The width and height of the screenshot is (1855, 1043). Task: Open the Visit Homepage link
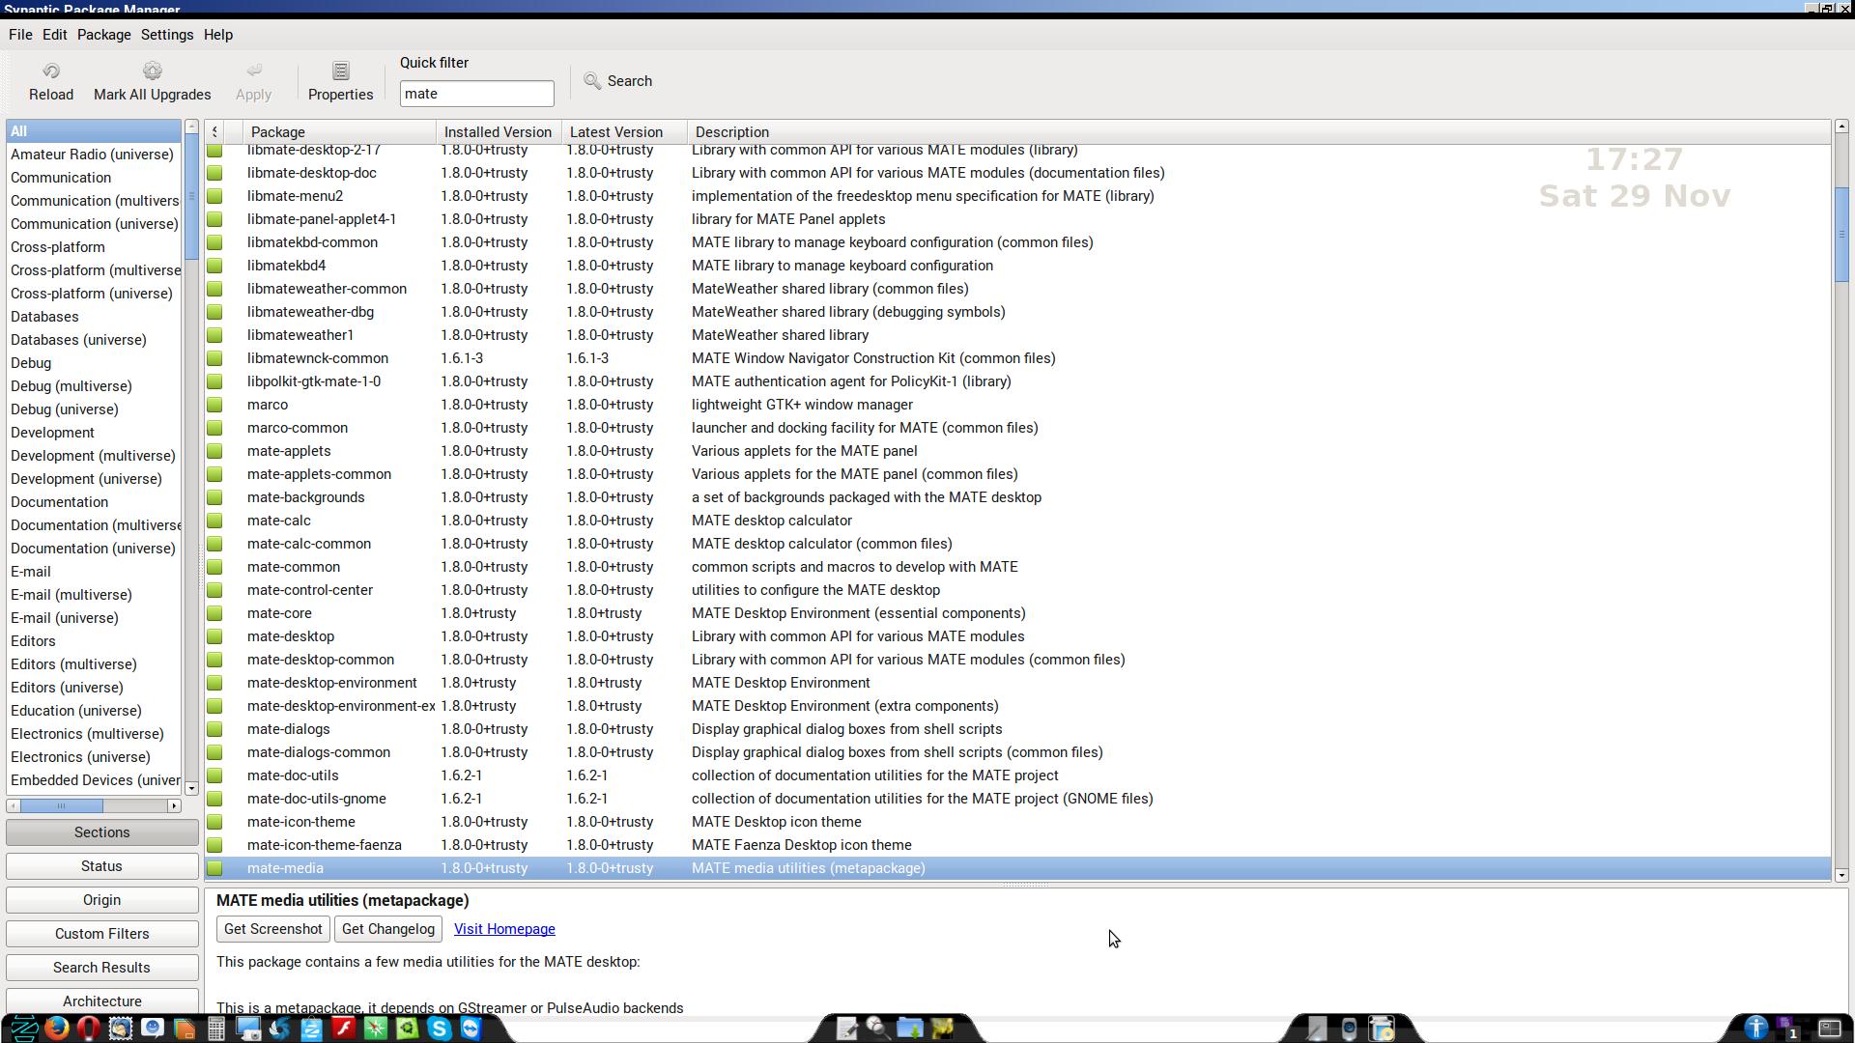click(504, 929)
